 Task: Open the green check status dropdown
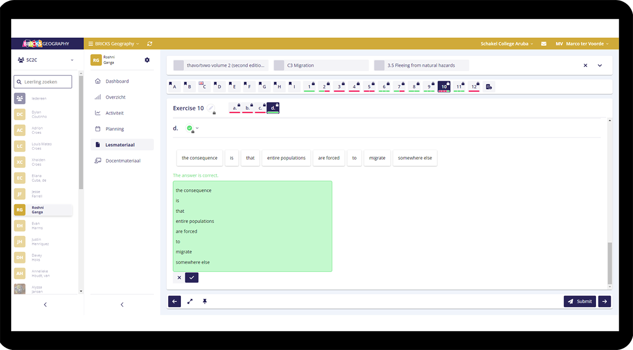[x=193, y=128]
